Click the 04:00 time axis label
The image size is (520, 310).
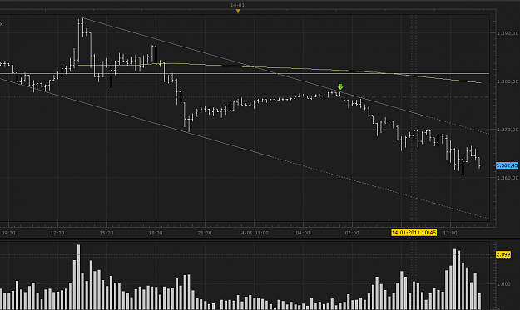303,233
